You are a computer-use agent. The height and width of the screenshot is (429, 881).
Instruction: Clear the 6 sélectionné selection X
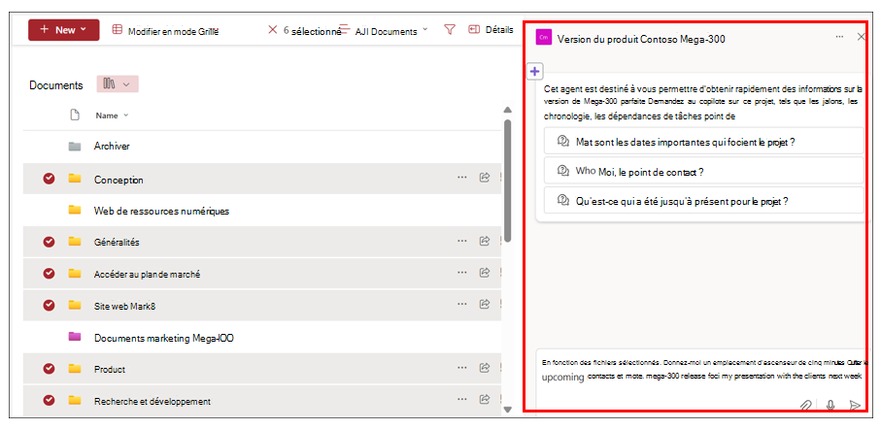tap(273, 30)
